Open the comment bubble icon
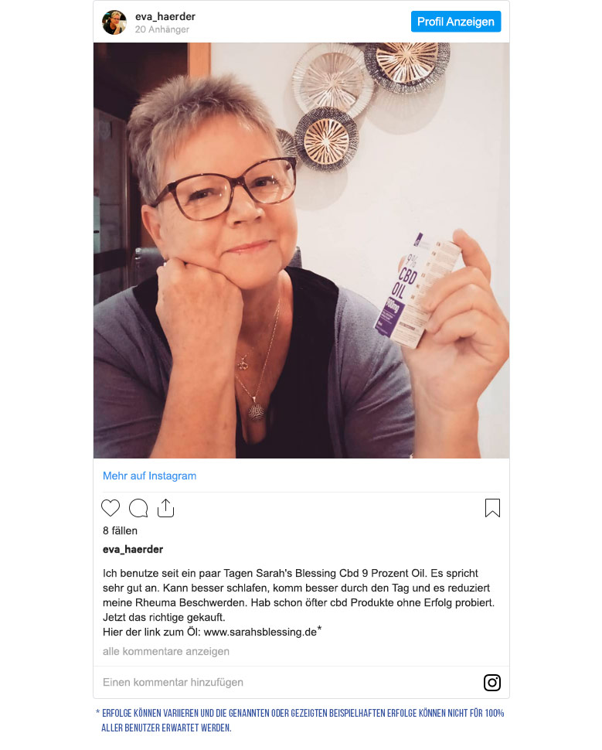The width and height of the screenshot is (602, 750). 138,508
